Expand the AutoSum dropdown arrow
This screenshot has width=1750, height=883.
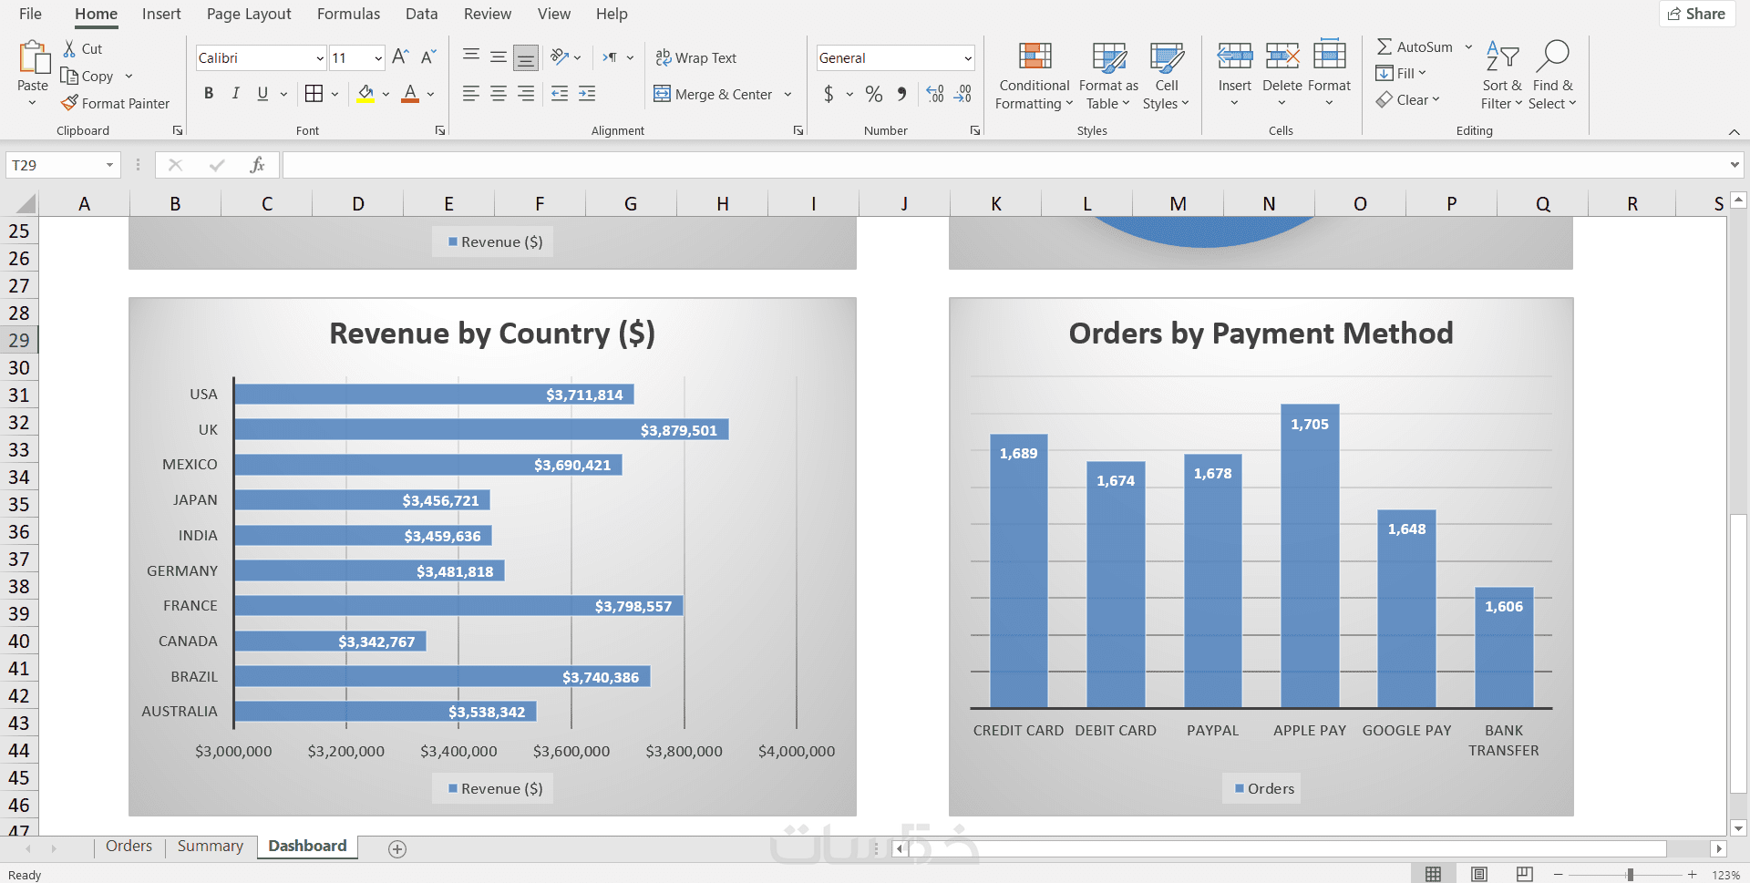1468,47
